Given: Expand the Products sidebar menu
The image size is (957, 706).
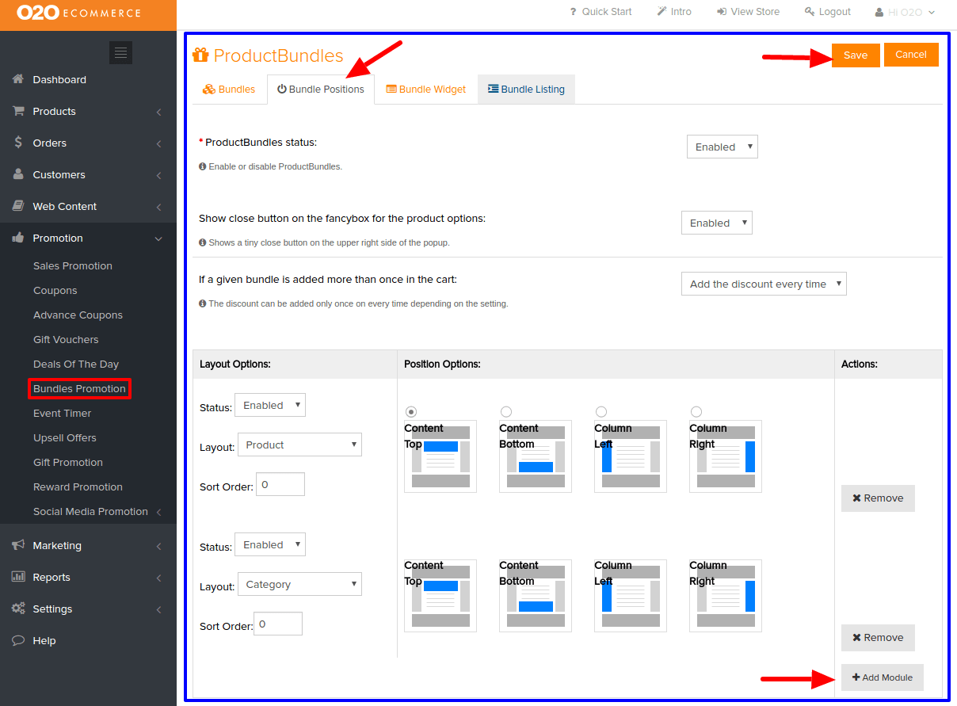Looking at the screenshot, I should click(158, 112).
